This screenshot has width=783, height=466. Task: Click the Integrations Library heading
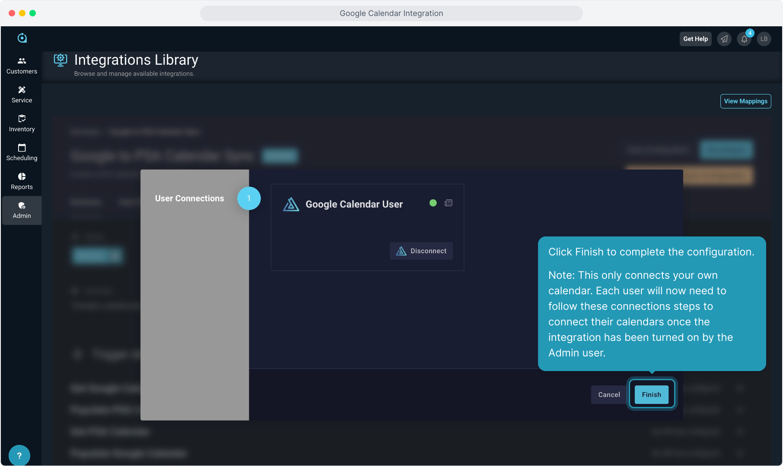click(136, 60)
